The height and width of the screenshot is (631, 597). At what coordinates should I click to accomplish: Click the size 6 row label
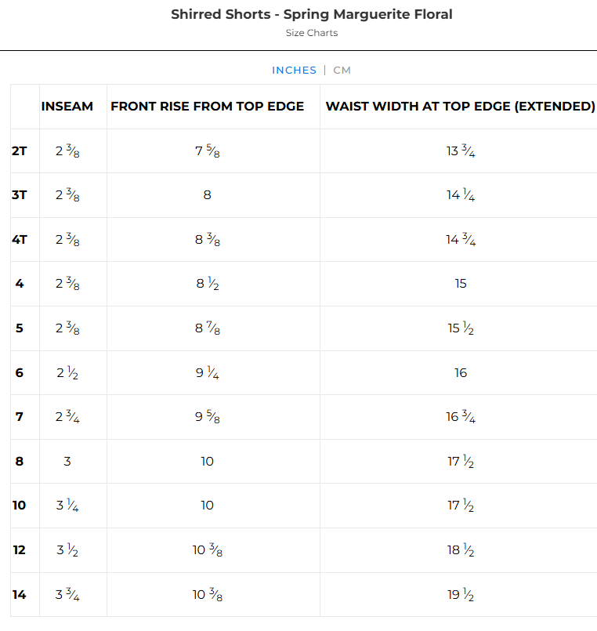20,372
